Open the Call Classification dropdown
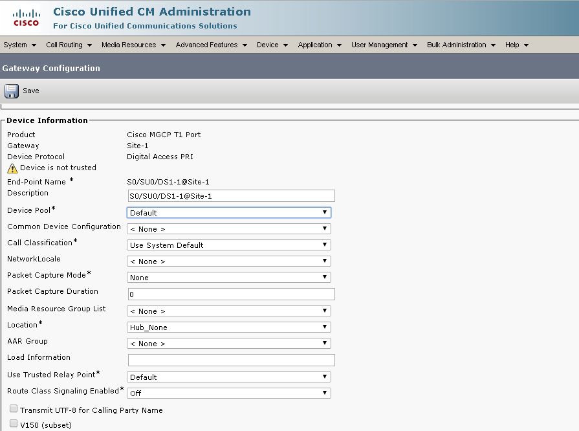Viewport: 579px width, 431px height. point(228,245)
